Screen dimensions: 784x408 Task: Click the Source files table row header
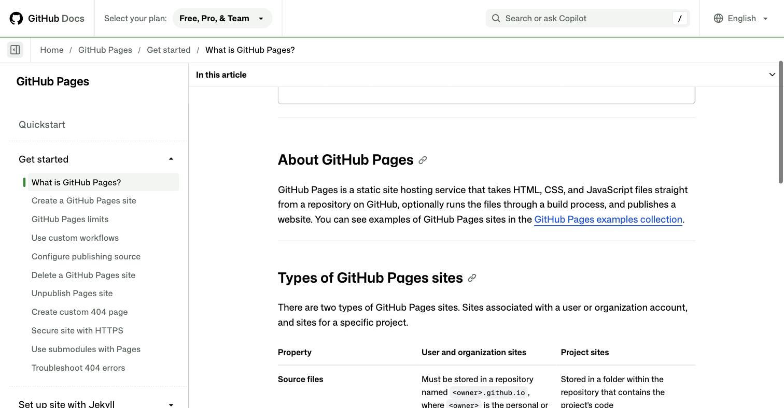coord(301,380)
